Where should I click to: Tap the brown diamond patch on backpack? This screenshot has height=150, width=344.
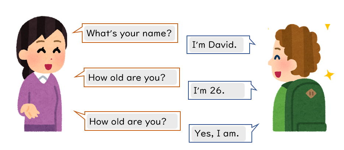point(311,93)
